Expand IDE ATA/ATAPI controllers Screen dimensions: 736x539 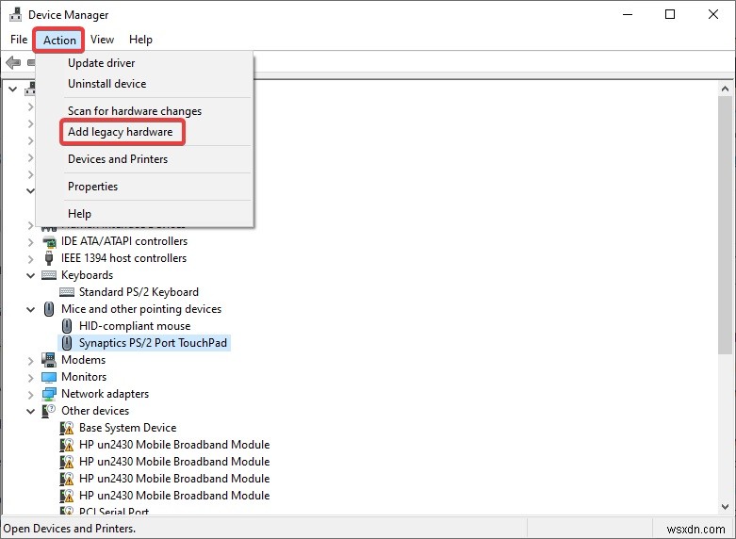coord(30,242)
